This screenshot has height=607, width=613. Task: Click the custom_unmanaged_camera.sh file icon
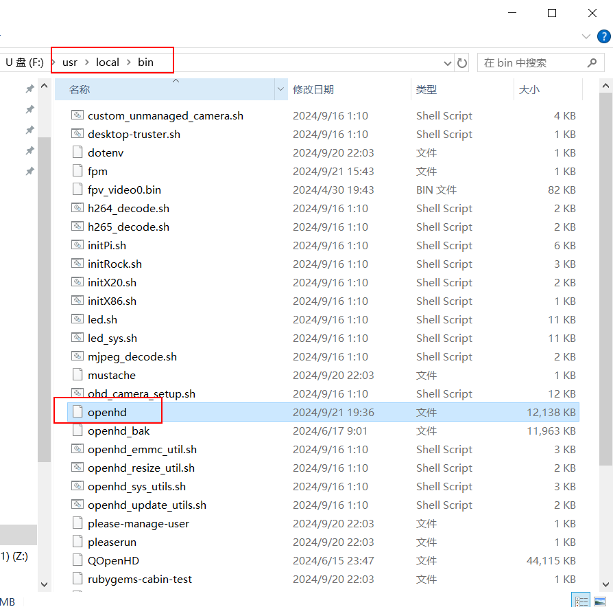77,115
